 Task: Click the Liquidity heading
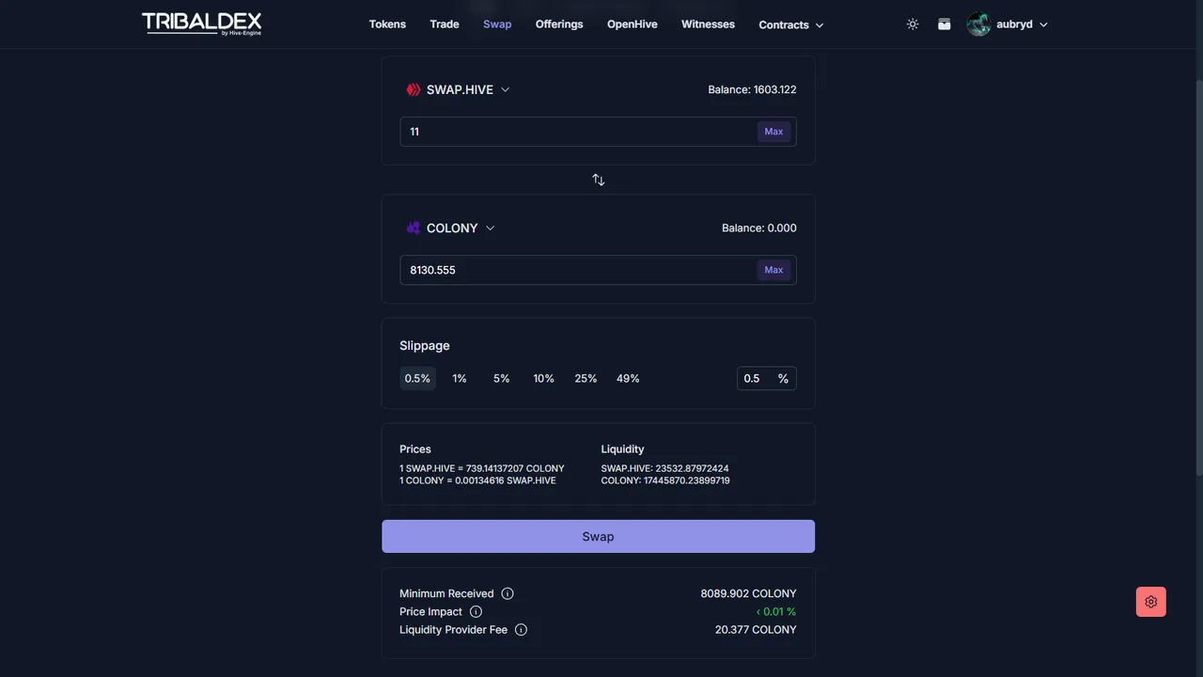coord(622,449)
